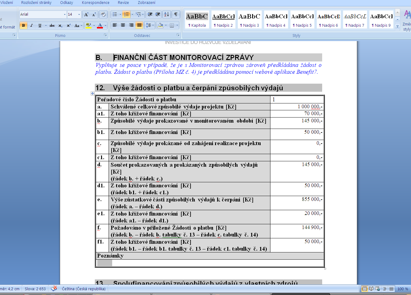Sort text alphabetically with A-Z icon
Image resolution: width=411 pixels, height=295 pixels.
coord(167,14)
